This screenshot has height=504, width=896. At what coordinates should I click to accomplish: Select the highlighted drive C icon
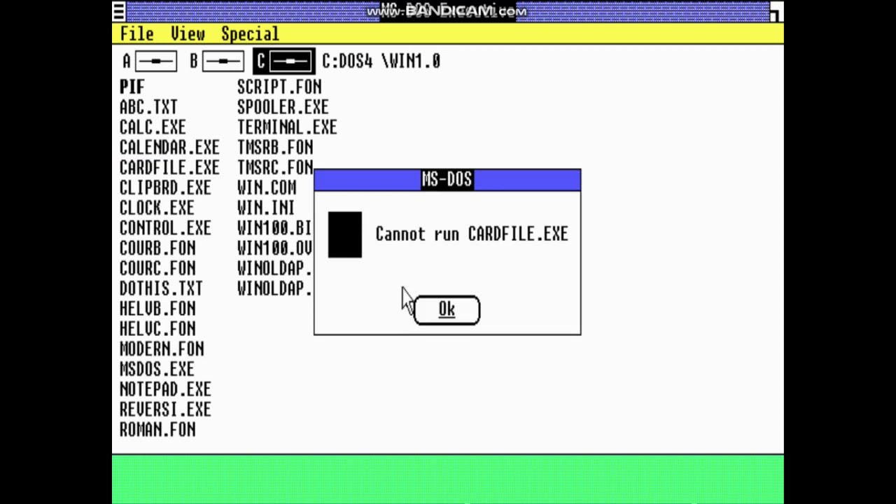coord(284,62)
